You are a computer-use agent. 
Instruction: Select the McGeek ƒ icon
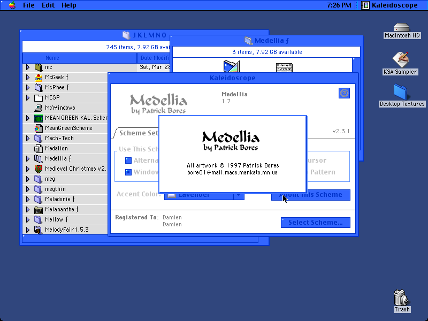click(39, 77)
